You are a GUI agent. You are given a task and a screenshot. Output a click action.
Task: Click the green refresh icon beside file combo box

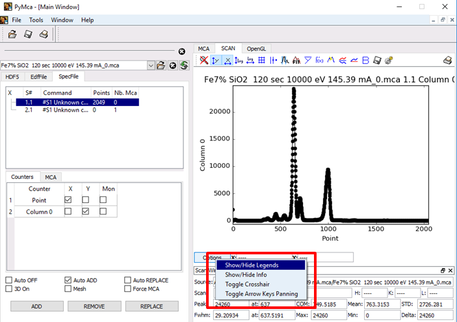(x=184, y=65)
